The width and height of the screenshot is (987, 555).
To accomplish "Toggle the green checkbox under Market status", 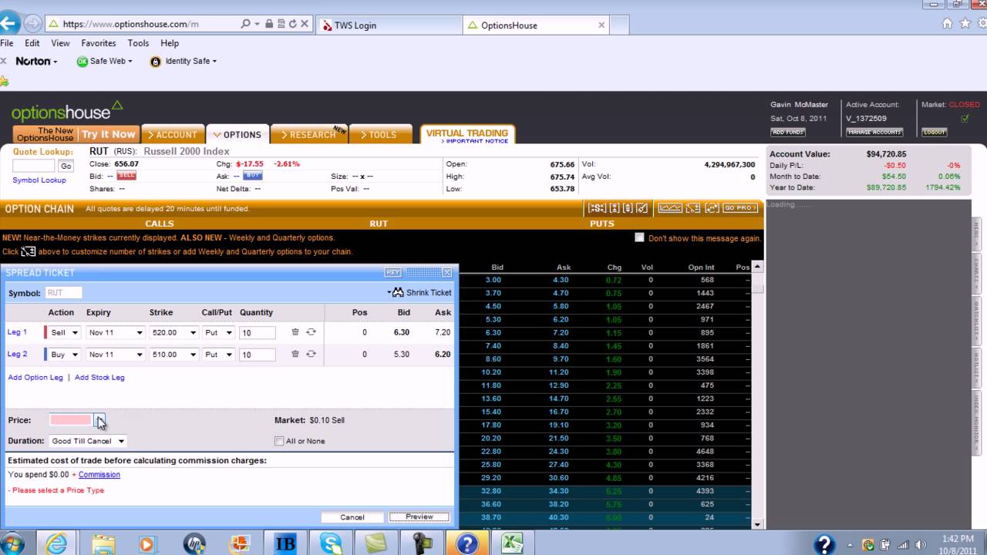I will click(x=965, y=119).
